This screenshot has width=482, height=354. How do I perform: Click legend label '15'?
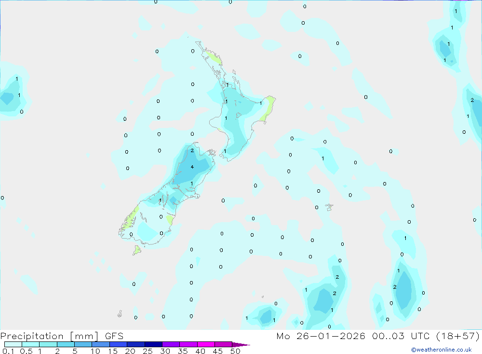pos(113,351)
